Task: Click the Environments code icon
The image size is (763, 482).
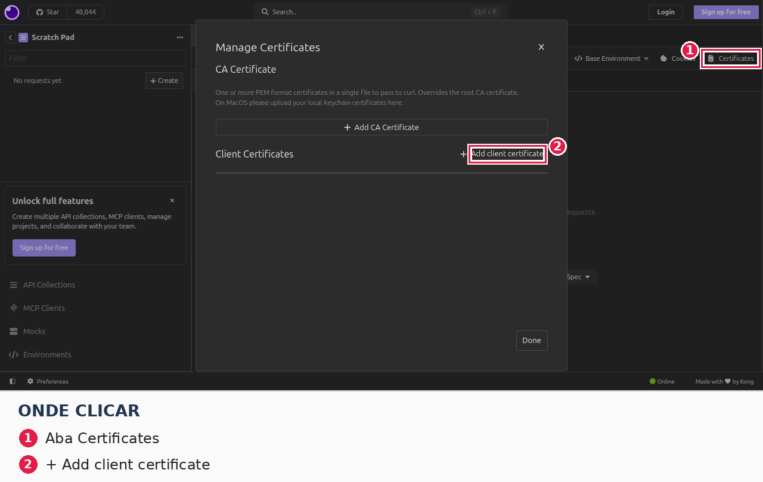Action: coord(14,355)
